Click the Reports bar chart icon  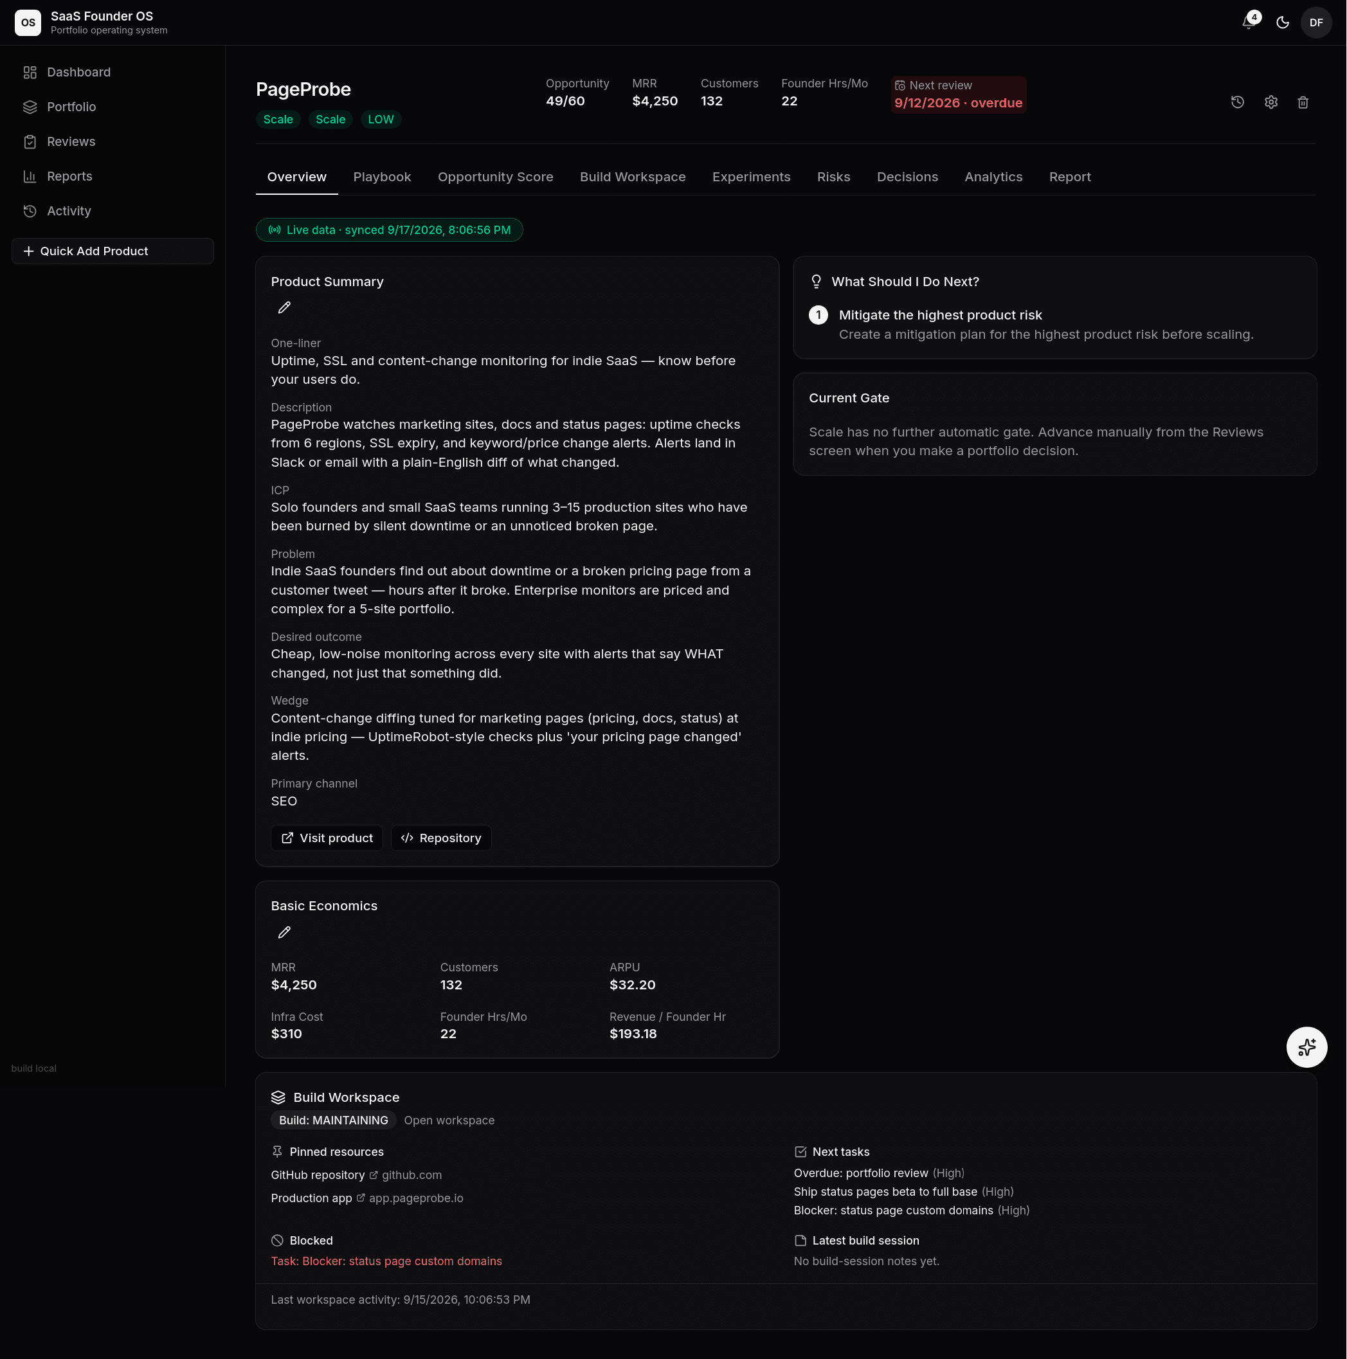tap(30, 177)
